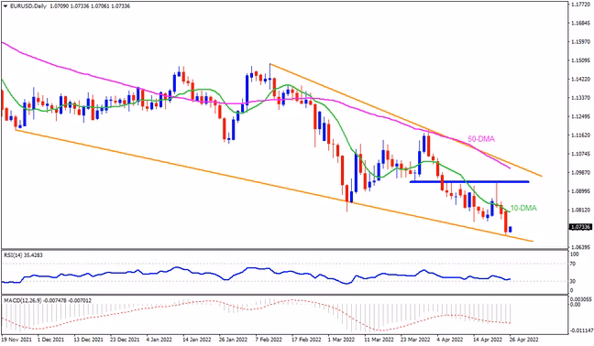Click the 13 Dec 2021 date label
The width and height of the screenshot is (594, 346).
point(88,340)
